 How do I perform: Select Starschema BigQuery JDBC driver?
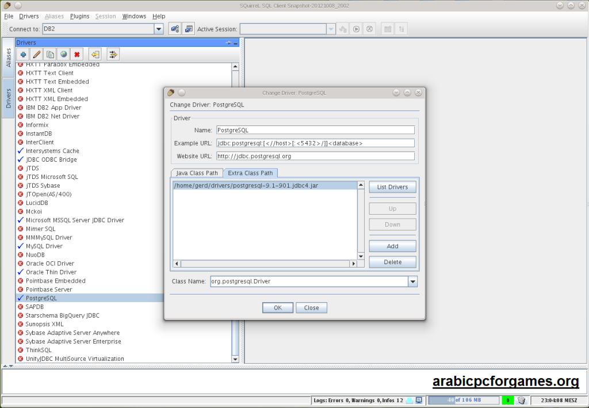coord(62,315)
